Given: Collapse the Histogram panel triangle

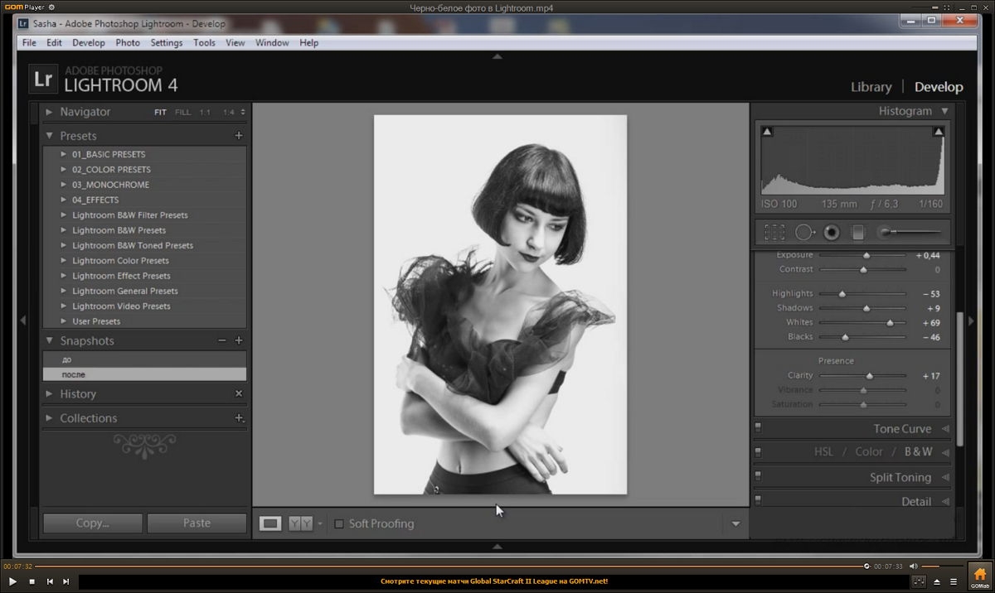Looking at the screenshot, I should point(944,111).
